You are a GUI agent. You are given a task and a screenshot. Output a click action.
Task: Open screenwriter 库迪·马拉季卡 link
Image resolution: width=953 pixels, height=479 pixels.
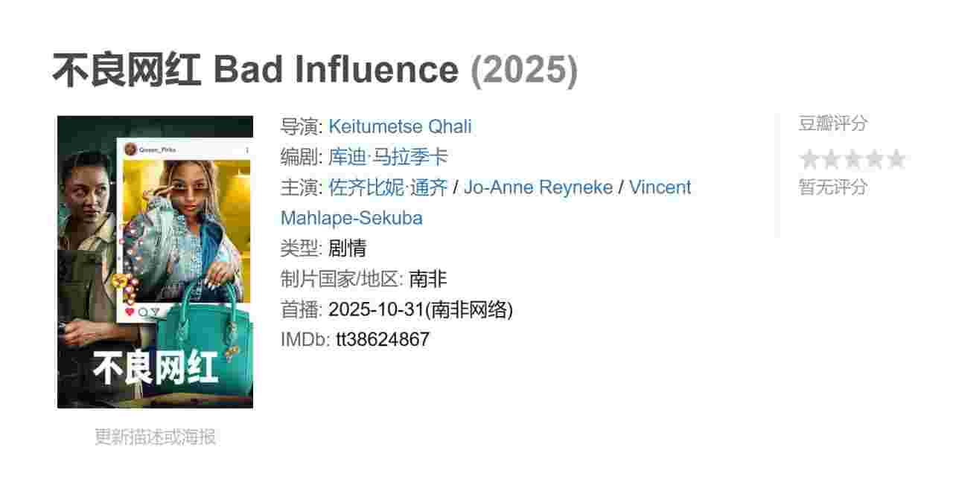[x=388, y=157]
